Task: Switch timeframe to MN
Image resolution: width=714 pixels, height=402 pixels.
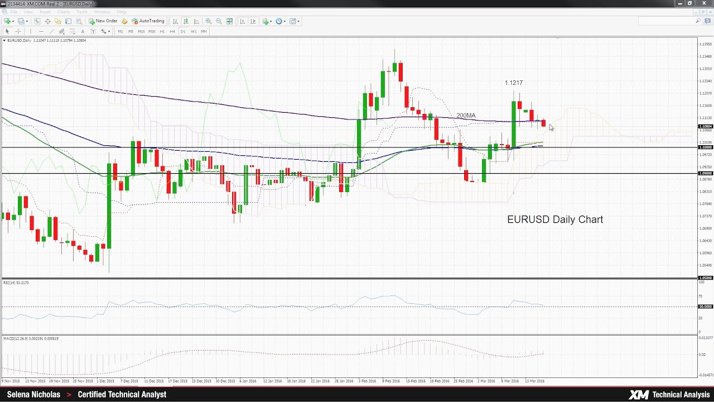Action: click(204, 31)
